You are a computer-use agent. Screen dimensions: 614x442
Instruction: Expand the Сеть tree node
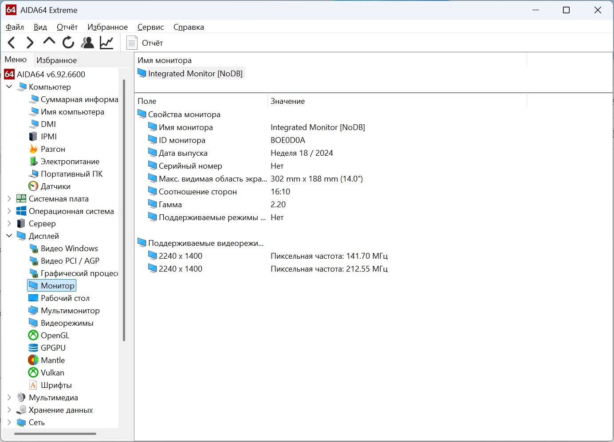pyautogui.click(x=9, y=422)
